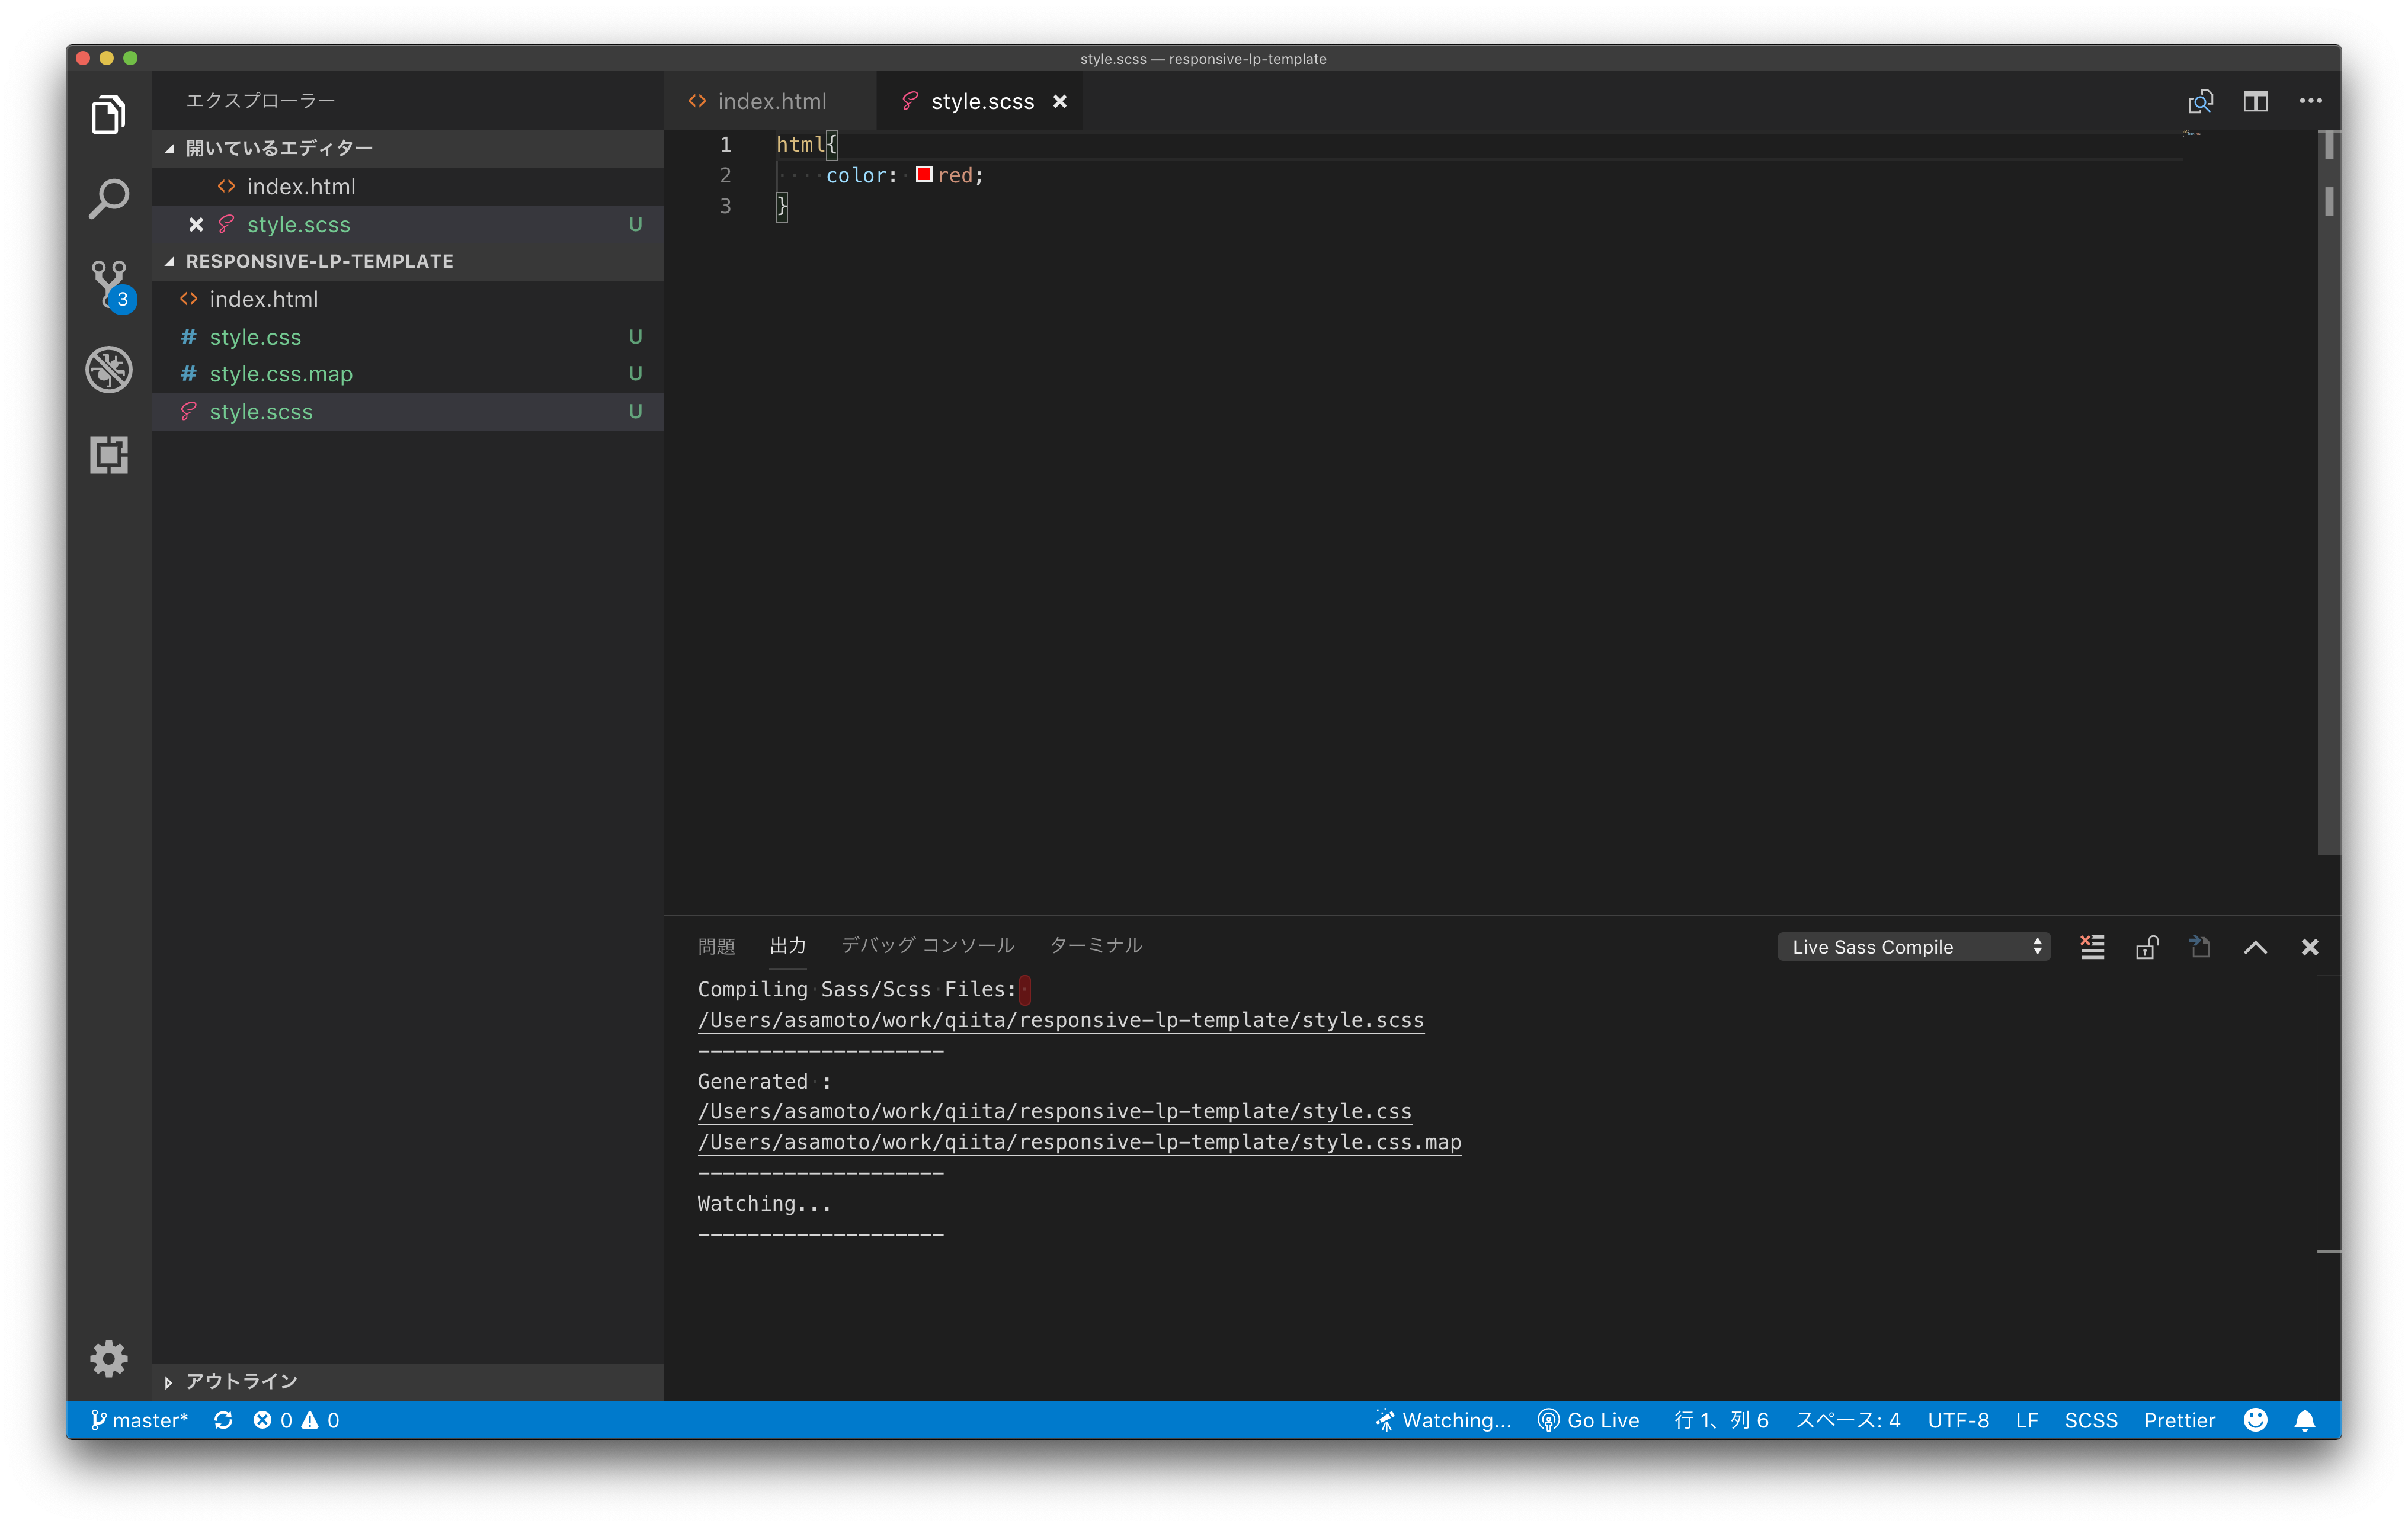This screenshot has width=2408, height=1527.
Task: Click the editor vertical scrollbar
Action: pyautogui.click(x=2329, y=493)
